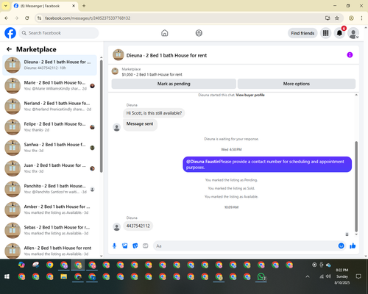The height and width of the screenshot is (294, 368).
Task: Click the listing thumbnail beside $1,050 title
Action: coord(115,71)
